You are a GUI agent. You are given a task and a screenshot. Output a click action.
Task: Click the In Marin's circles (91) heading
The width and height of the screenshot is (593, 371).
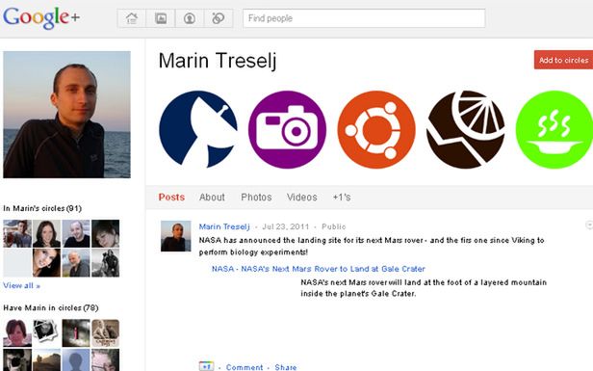(42, 208)
